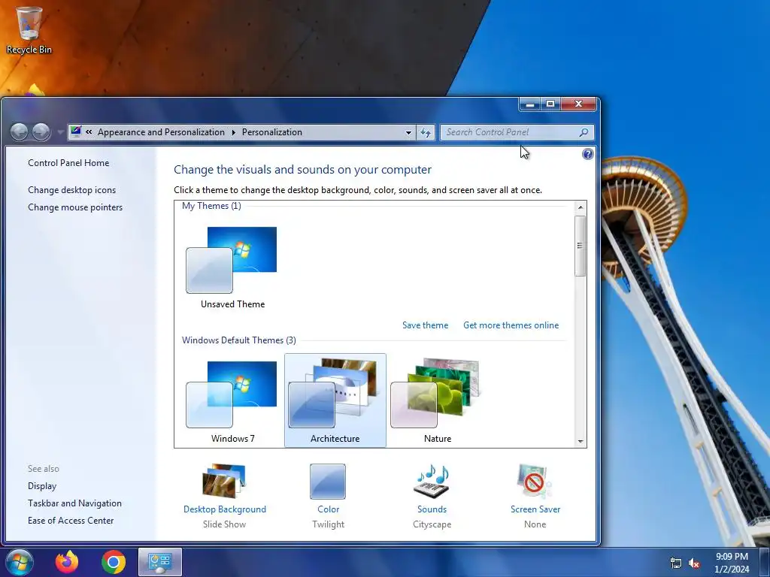
Task: Click the theme list scrollbar thumb
Action: click(581, 246)
